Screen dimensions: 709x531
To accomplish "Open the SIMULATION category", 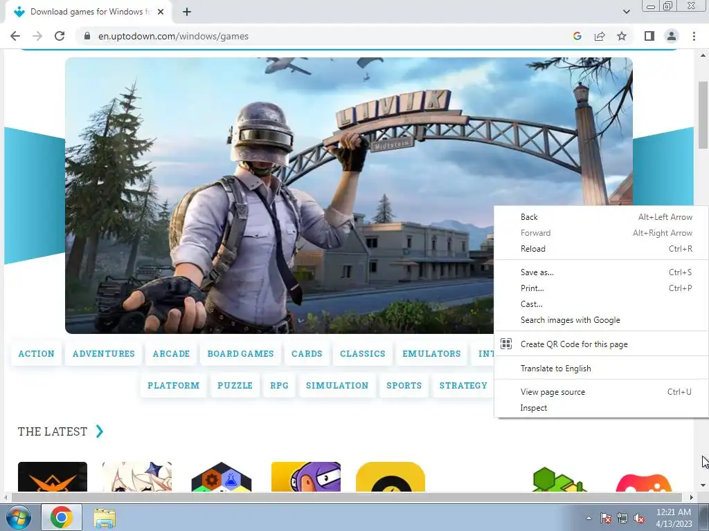I will point(337,385).
